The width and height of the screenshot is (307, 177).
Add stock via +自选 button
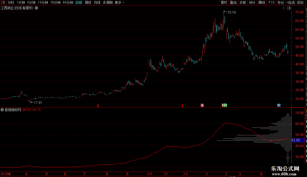click(290, 2)
